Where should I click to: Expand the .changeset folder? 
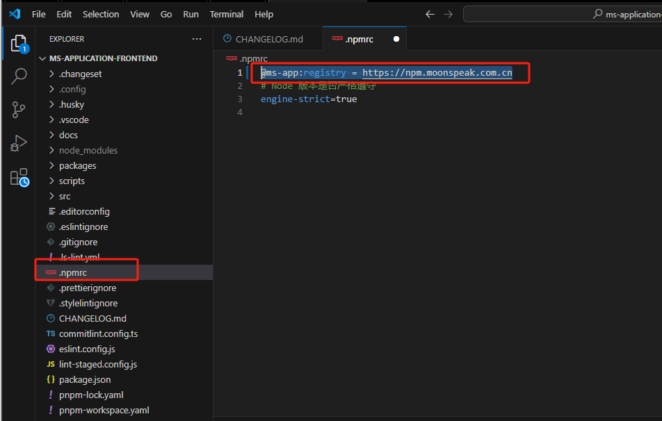pyautogui.click(x=80, y=74)
